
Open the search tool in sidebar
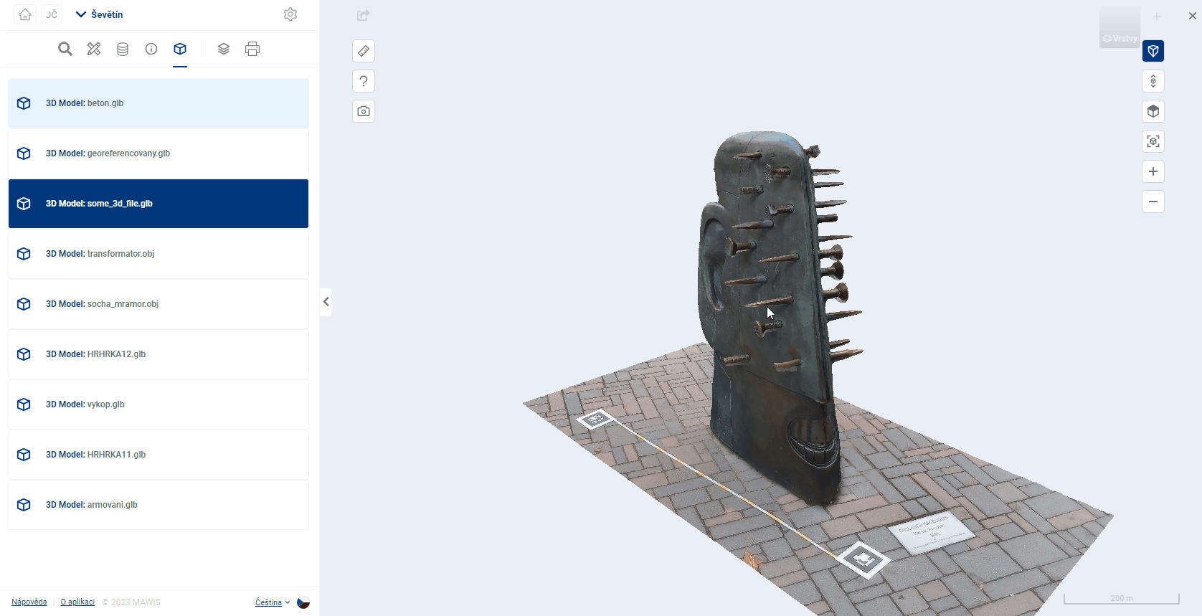click(x=65, y=49)
